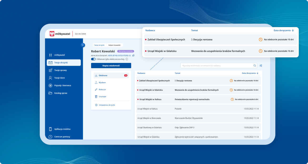Open the Robocze drafts folder
Screen dimensions: 308x164
(x=102, y=90)
